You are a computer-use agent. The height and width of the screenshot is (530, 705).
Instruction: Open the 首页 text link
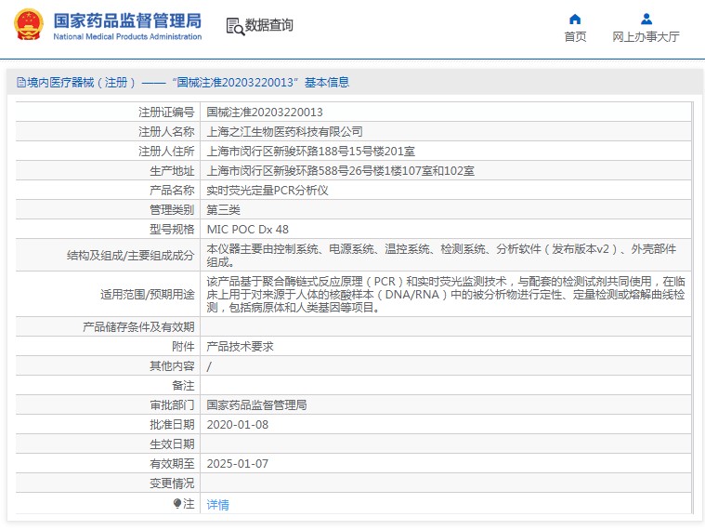[x=575, y=37]
